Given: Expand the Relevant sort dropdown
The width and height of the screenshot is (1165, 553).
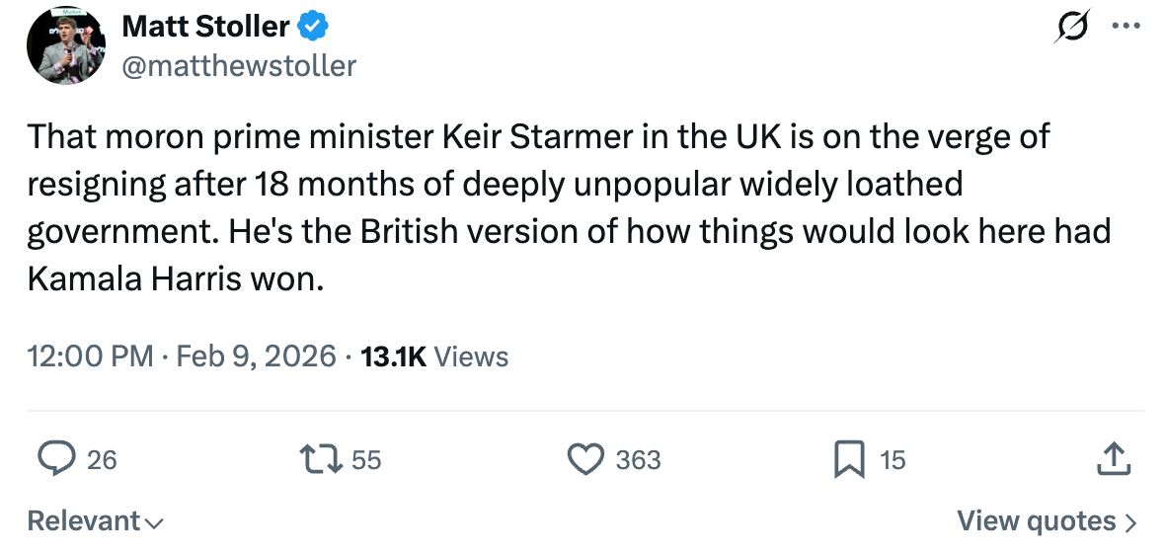Looking at the screenshot, I should coord(95,521).
